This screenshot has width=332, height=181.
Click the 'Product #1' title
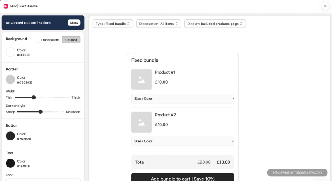click(x=165, y=72)
